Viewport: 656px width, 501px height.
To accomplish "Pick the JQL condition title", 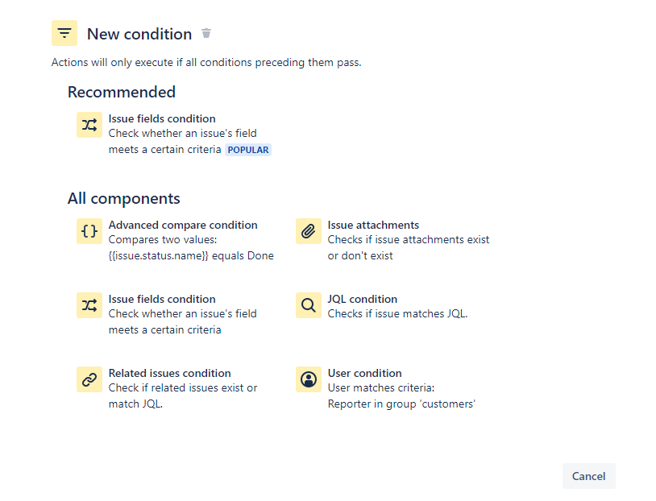I will pyautogui.click(x=363, y=299).
